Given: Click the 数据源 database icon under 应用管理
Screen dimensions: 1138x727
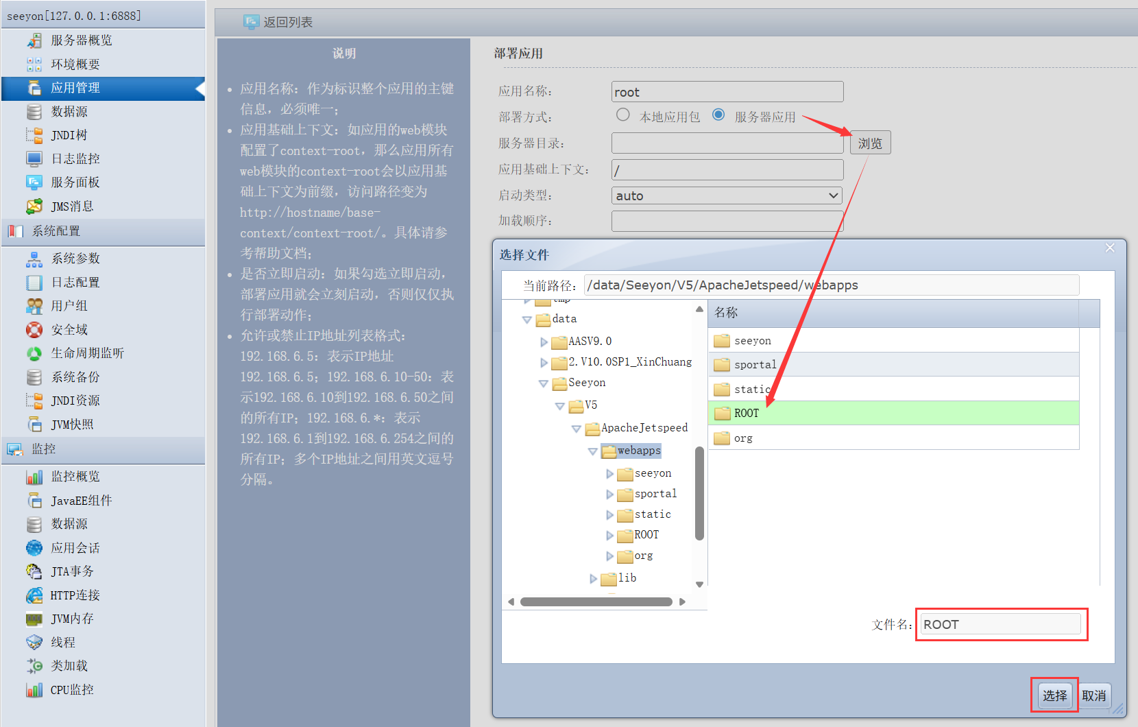Looking at the screenshot, I should point(34,112).
